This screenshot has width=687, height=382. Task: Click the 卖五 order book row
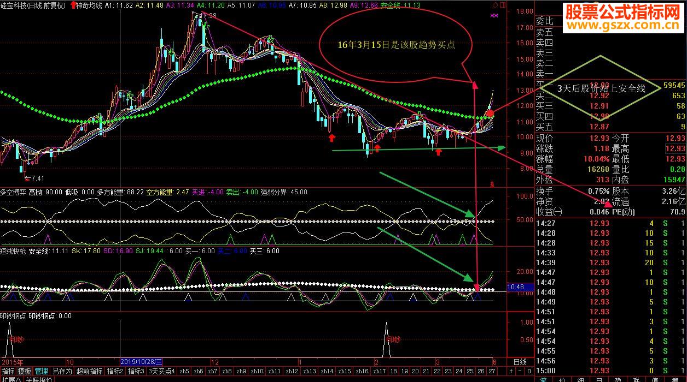610,32
